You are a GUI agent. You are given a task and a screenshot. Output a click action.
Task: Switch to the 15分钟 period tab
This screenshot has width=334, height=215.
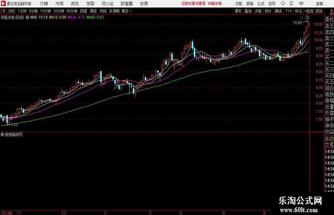[46, 11]
